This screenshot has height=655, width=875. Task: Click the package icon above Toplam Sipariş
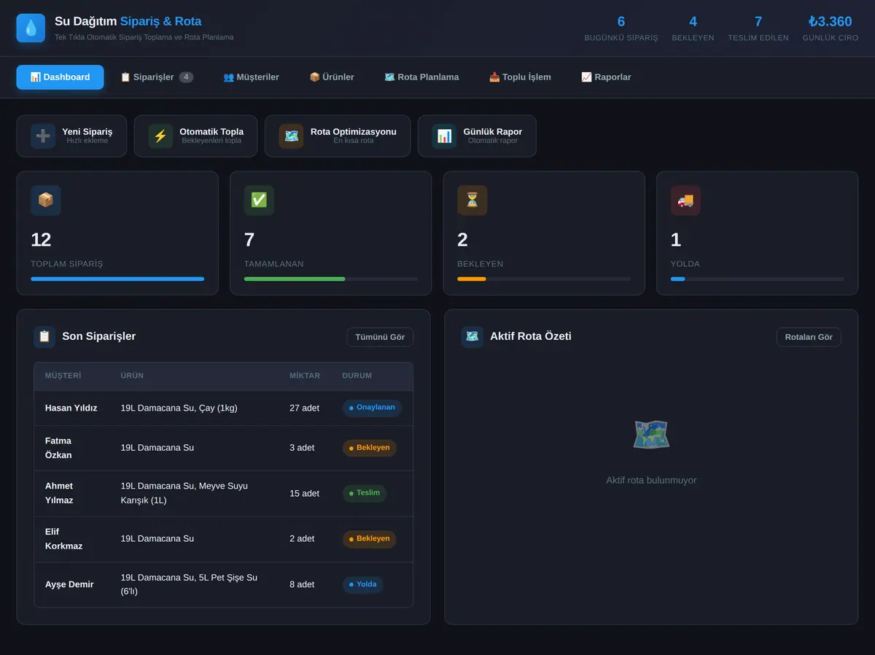(x=46, y=200)
